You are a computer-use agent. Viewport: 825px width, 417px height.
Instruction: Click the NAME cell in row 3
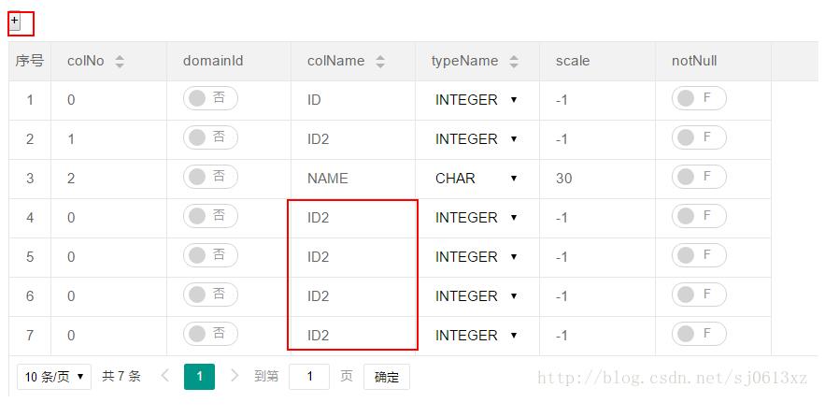(327, 179)
